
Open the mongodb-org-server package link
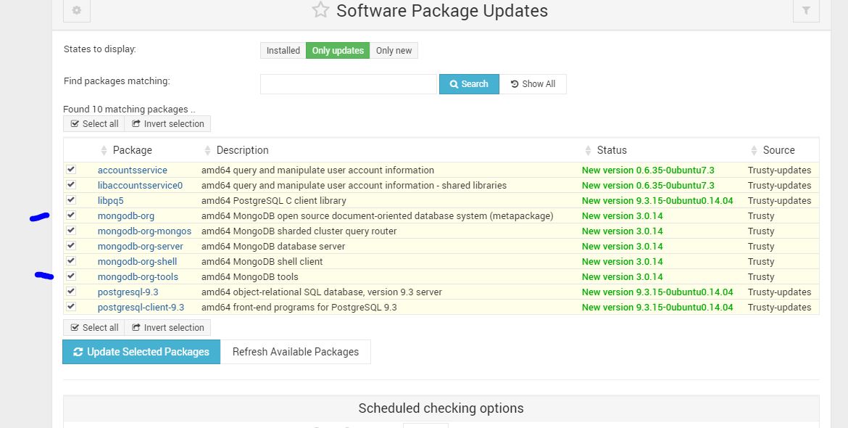click(140, 247)
